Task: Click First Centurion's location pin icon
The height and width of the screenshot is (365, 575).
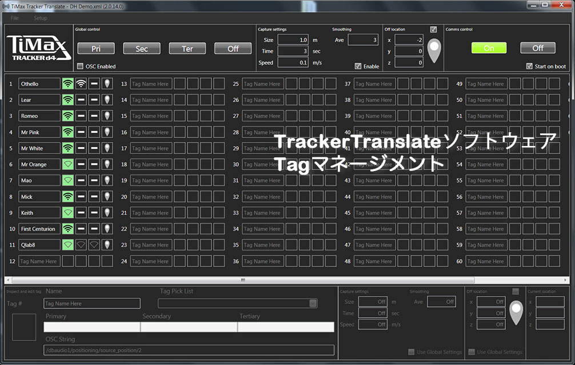Action: [107, 229]
